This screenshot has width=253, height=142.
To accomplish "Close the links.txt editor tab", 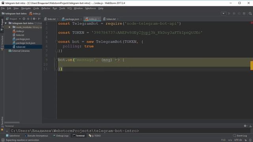I will 58,19.
